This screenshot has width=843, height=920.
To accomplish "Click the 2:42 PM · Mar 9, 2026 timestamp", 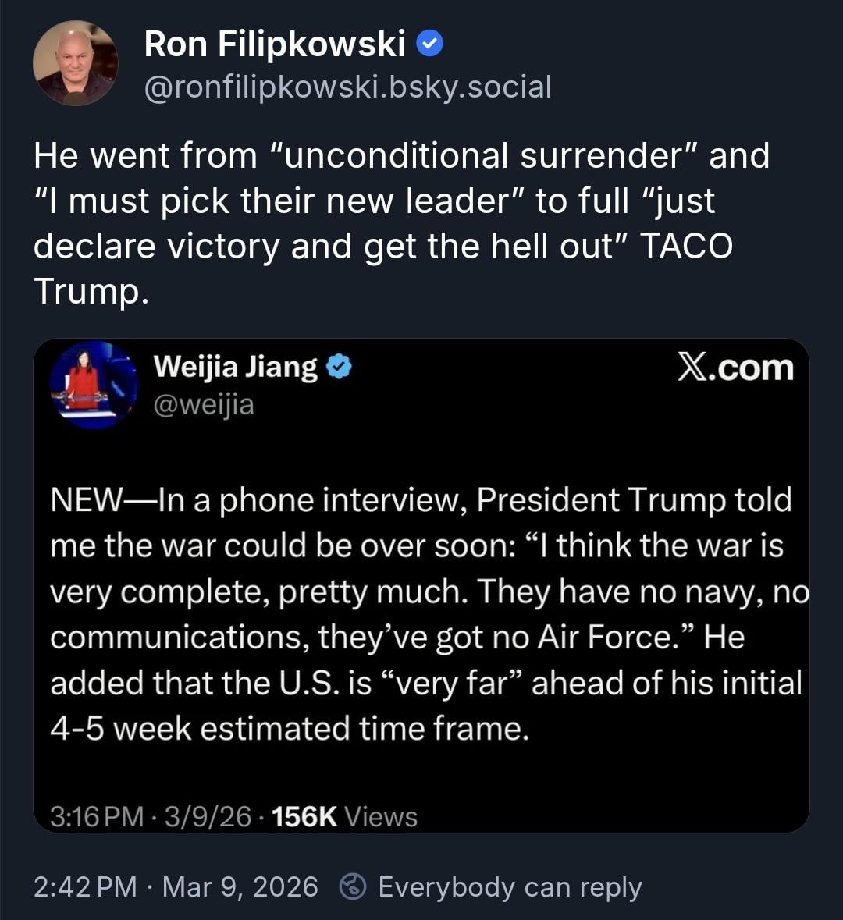I will click(176, 887).
